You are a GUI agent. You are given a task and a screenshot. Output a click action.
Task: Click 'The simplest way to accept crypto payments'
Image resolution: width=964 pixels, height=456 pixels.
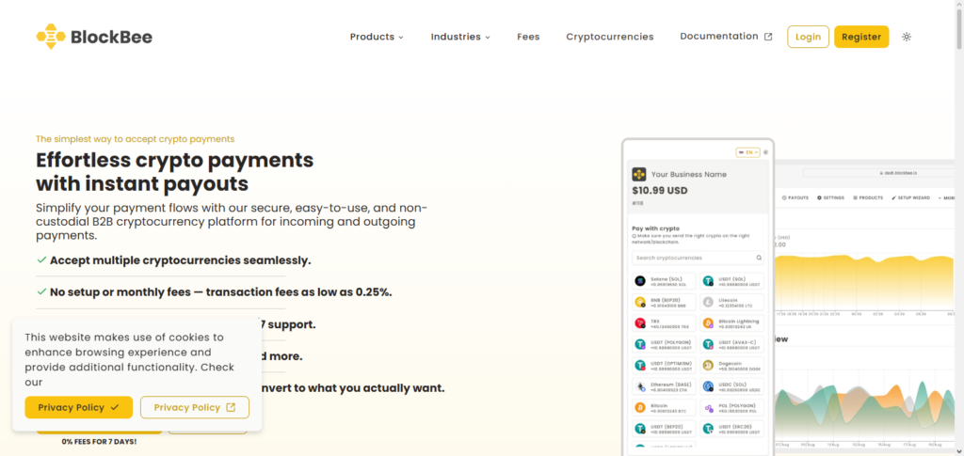point(136,139)
